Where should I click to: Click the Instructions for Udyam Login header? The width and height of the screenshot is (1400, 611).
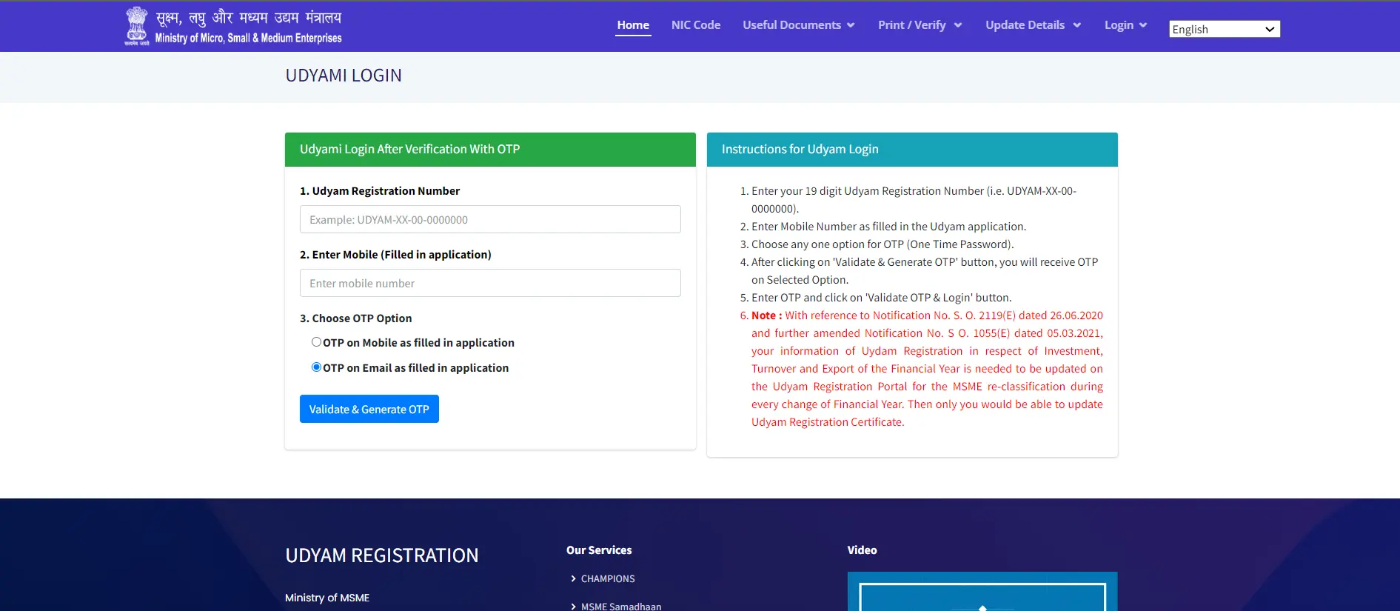(x=912, y=150)
